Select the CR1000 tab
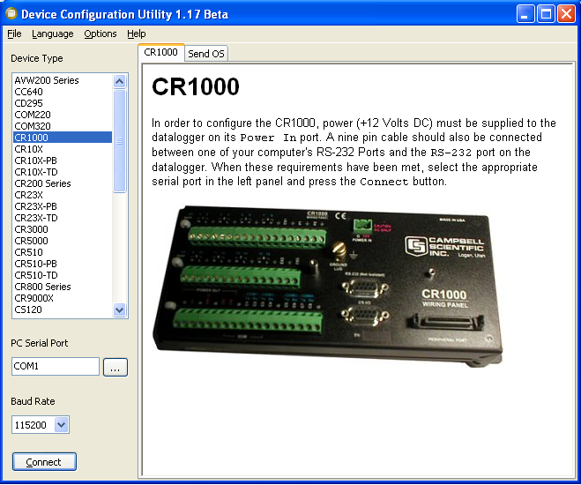The width and height of the screenshot is (581, 485). (161, 52)
